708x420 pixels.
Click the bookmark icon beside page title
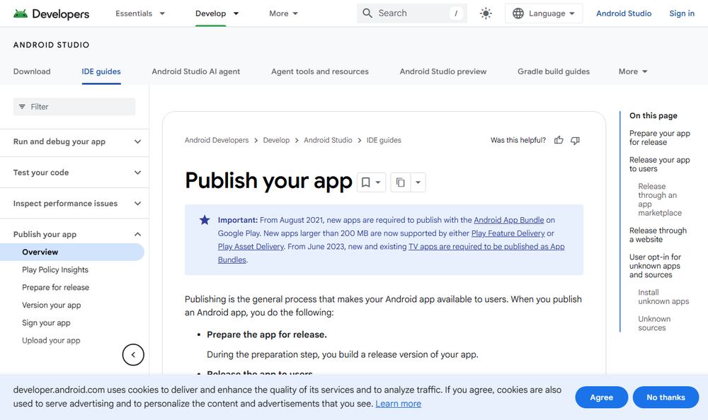[366, 182]
